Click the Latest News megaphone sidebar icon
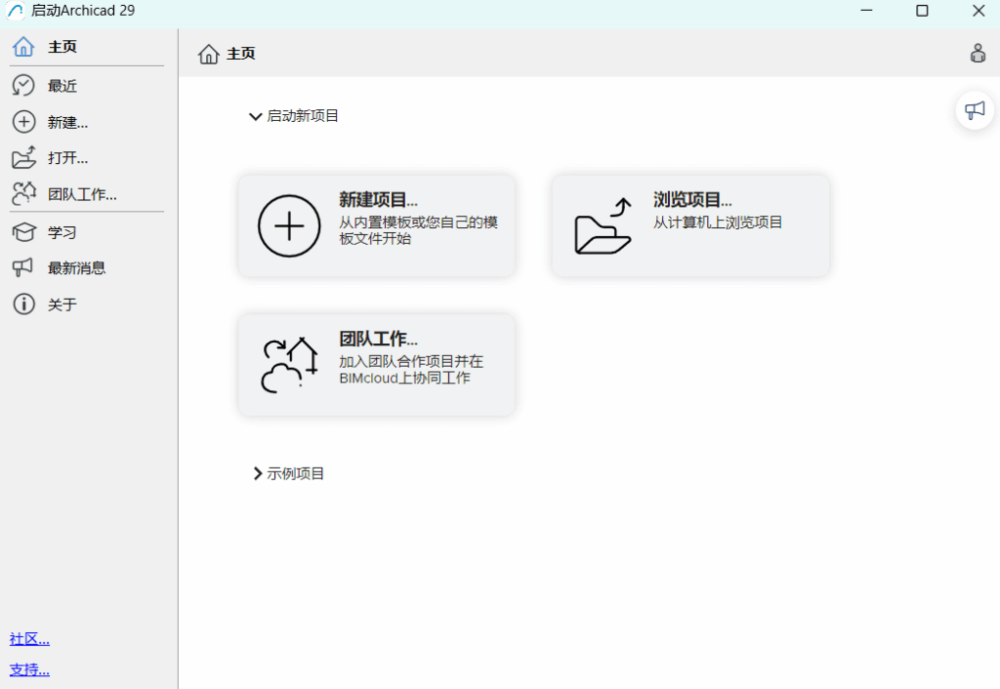The image size is (1000, 689). tap(23, 267)
